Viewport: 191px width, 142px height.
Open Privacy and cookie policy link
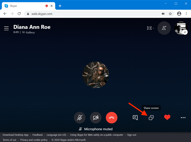pyautogui.click(x=34, y=140)
